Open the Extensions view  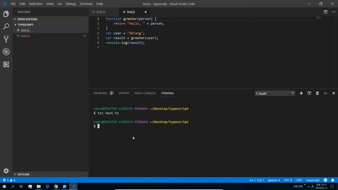click(x=6, y=64)
